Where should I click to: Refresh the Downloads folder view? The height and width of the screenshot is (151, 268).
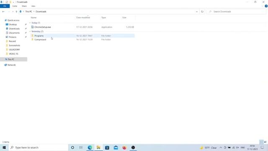coord(202,11)
